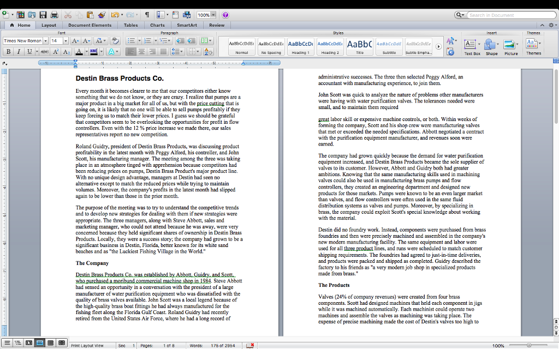Print the document

(54, 15)
